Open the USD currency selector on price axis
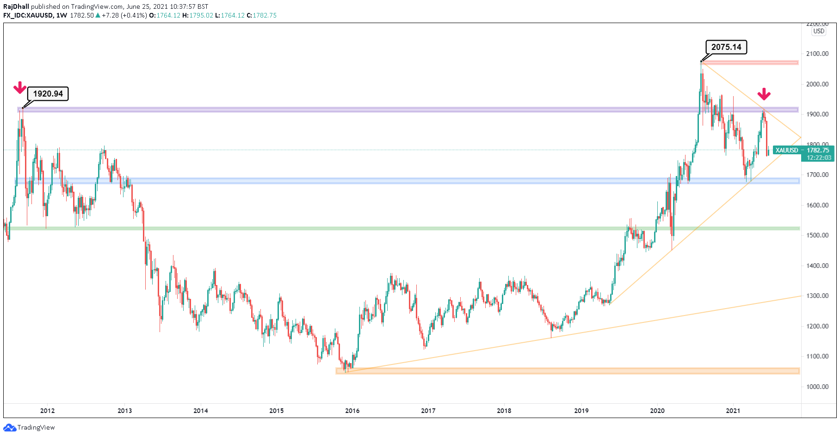This screenshot has width=840, height=437. pos(818,31)
